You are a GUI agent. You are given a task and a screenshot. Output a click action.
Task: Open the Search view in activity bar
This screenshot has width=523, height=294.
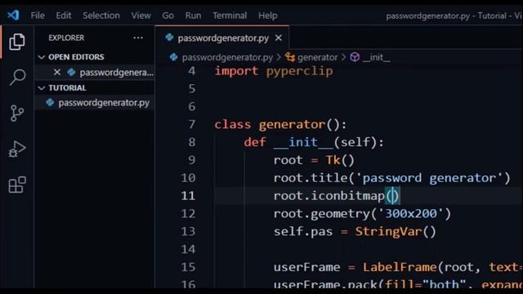17,78
